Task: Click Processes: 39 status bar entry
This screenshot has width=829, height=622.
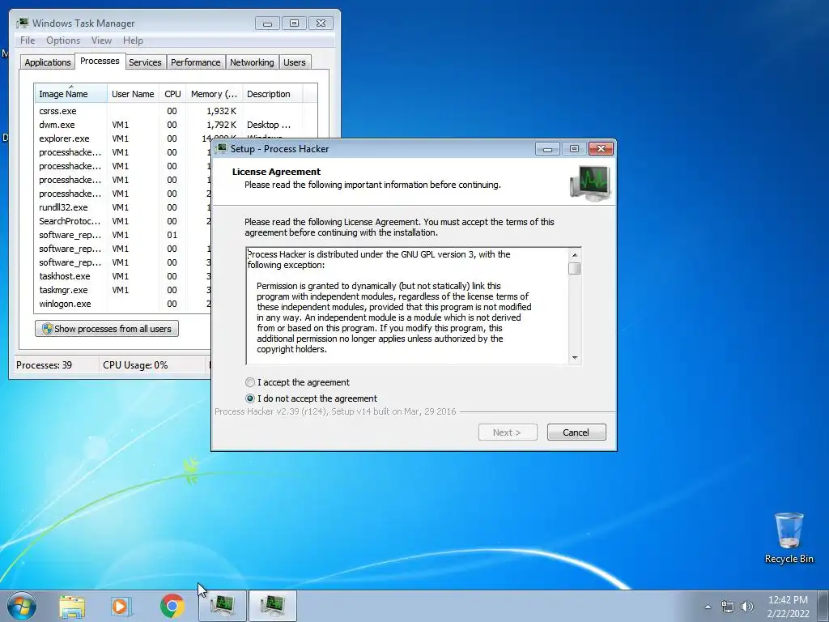Action: click(44, 365)
